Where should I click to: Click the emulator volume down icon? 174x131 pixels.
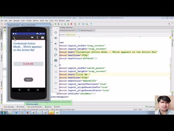(55, 44)
